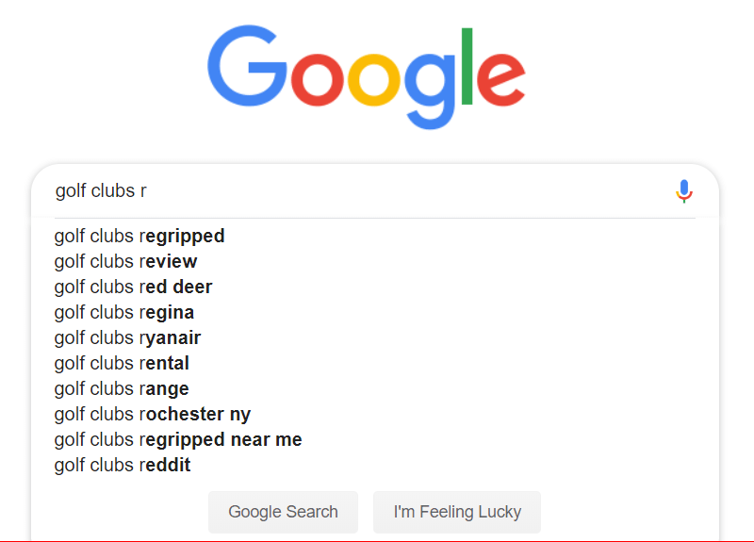Pick the "golf clubs range" suggestion
Viewport: 754px width, 542px height.
tap(122, 388)
